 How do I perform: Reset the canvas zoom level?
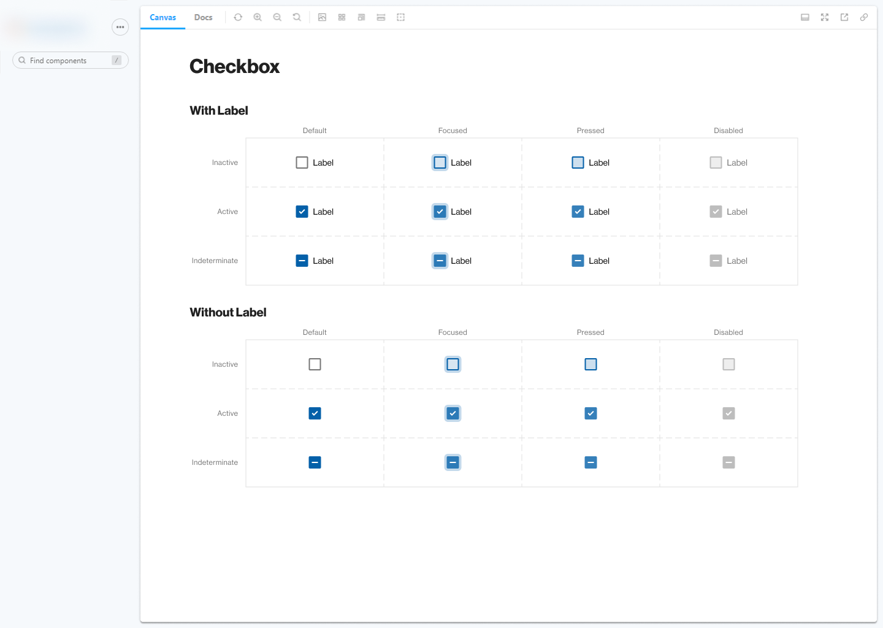point(297,17)
